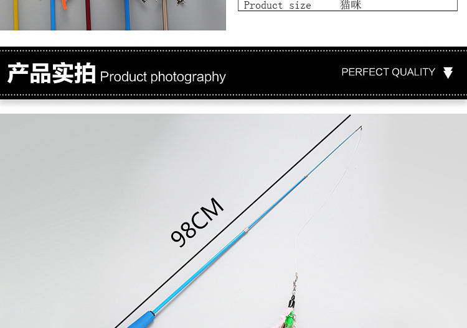Click the yellow rod in top photo
Image resolution: width=467 pixels, height=328 pixels.
tap(16, 15)
